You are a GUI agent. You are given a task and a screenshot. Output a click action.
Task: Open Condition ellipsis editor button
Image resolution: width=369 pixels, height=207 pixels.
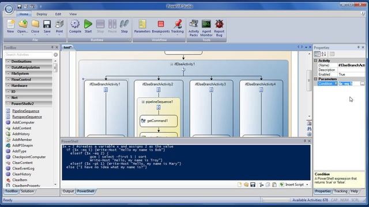point(363,84)
